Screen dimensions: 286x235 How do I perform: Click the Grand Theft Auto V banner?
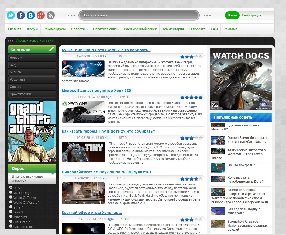tap(32, 132)
